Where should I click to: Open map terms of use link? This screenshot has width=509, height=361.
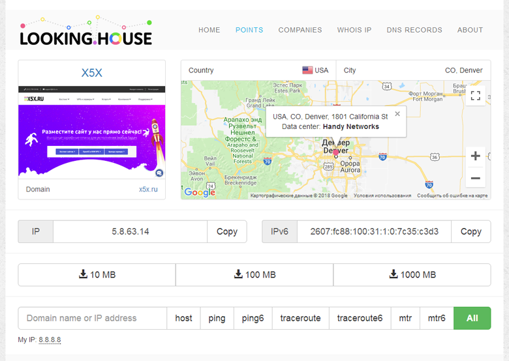click(382, 195)
